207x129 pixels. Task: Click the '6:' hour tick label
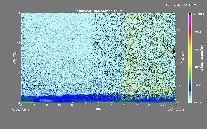[60, 105]
